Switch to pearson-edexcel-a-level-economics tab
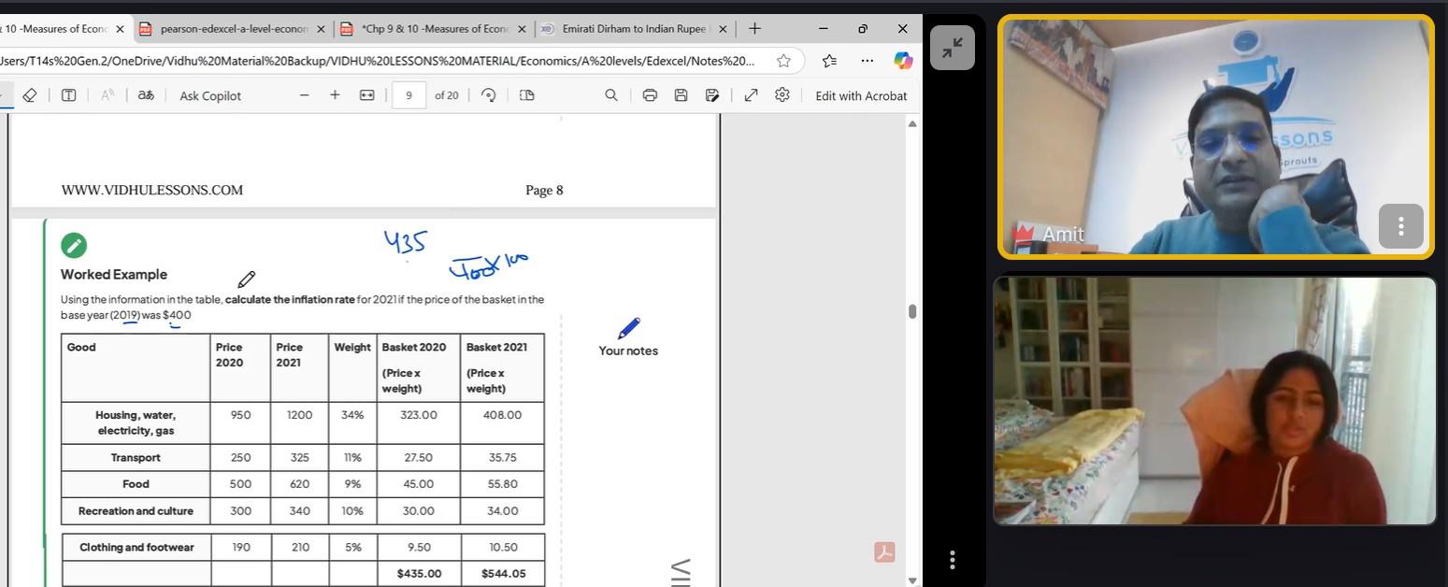The width and height of the screenshot is (1448, 587). coord(232,29)
